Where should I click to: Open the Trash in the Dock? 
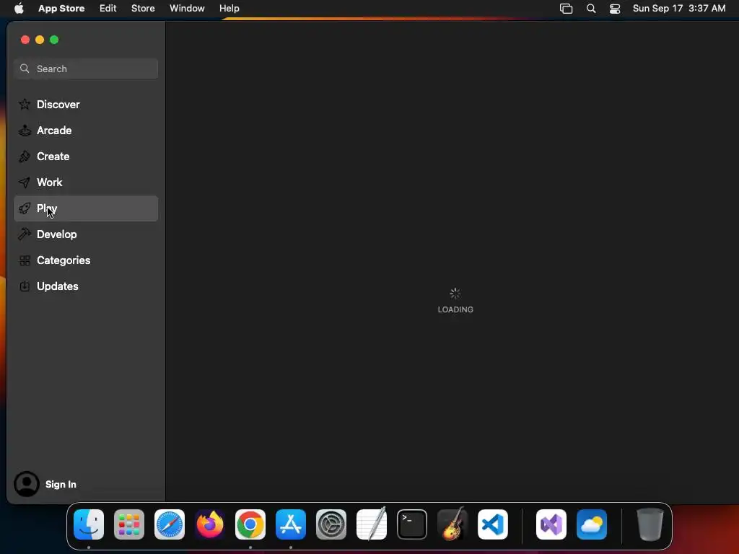(650, 524)
